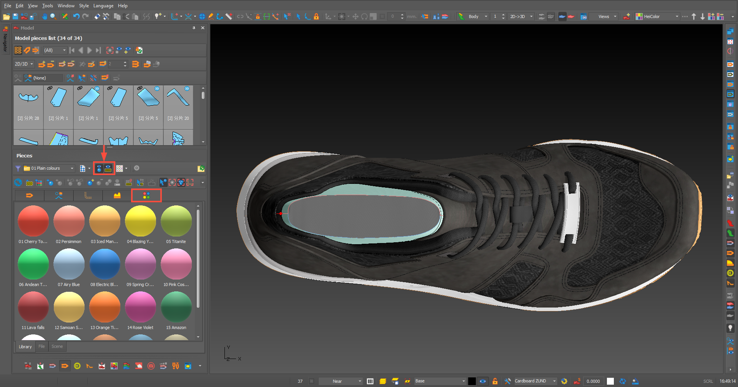The height and width of the screenshot is (387, 738).
Task: Click the Undo arrow in toolbar
Action: coord(76,17)
